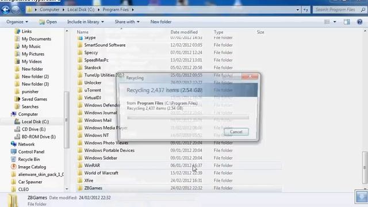Sort by the Type column header

pyautogui.click(x=218, y=32)
